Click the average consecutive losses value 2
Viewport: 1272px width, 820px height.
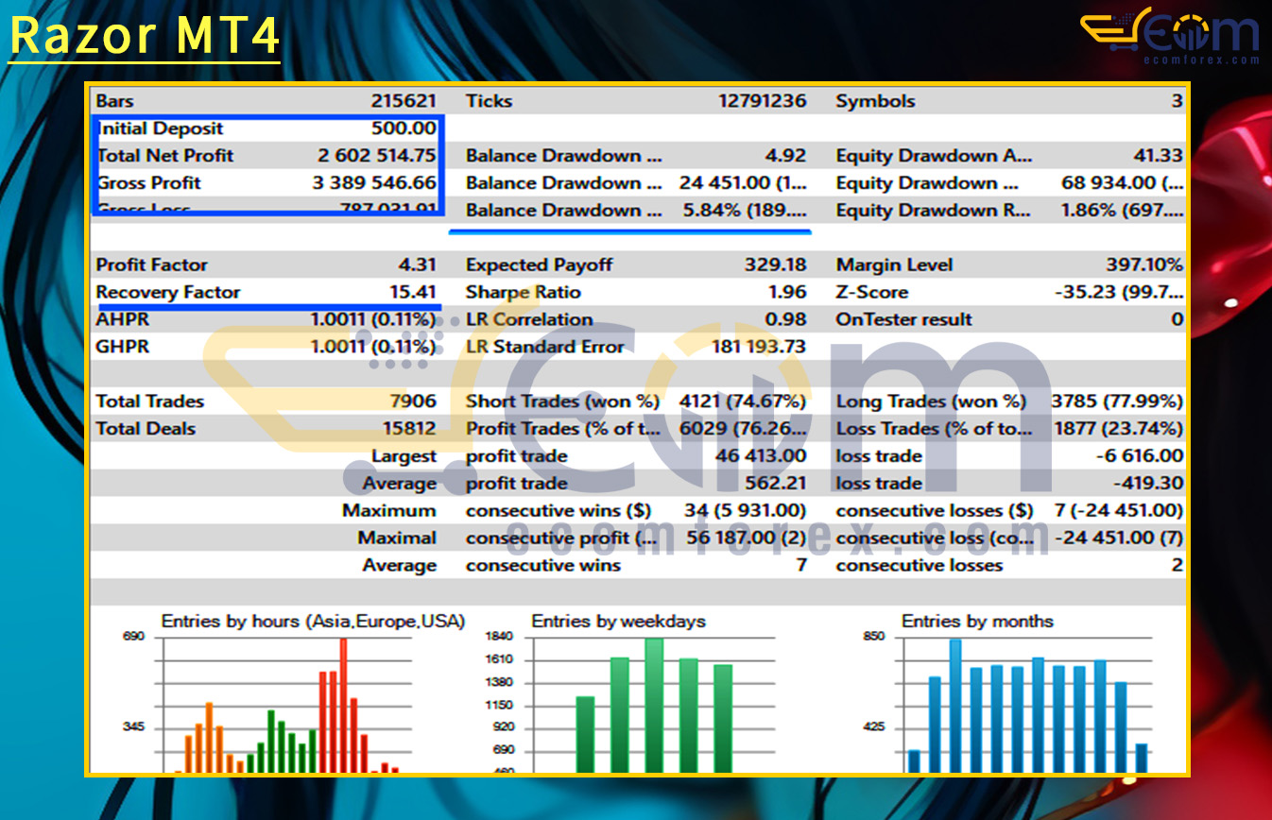point(1177,567)
